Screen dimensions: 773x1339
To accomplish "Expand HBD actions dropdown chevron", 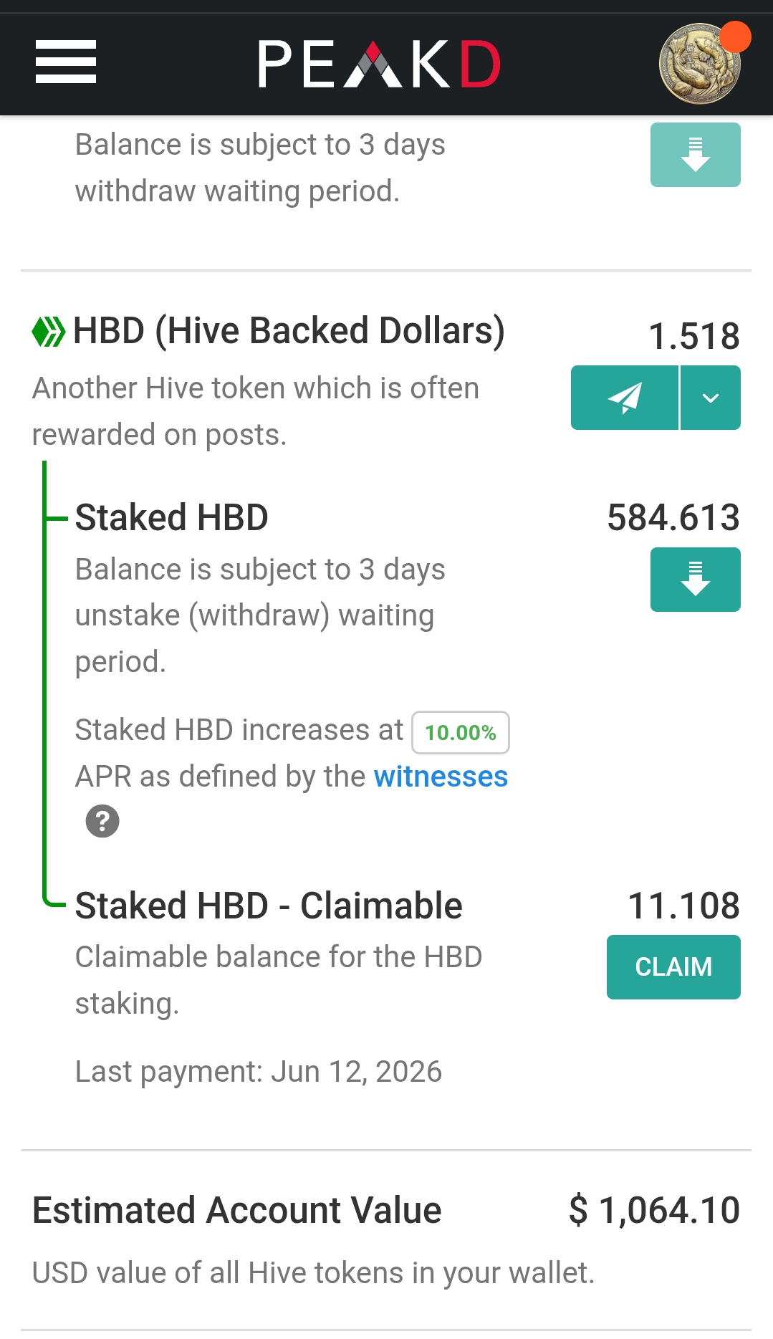I will [711, 398].
